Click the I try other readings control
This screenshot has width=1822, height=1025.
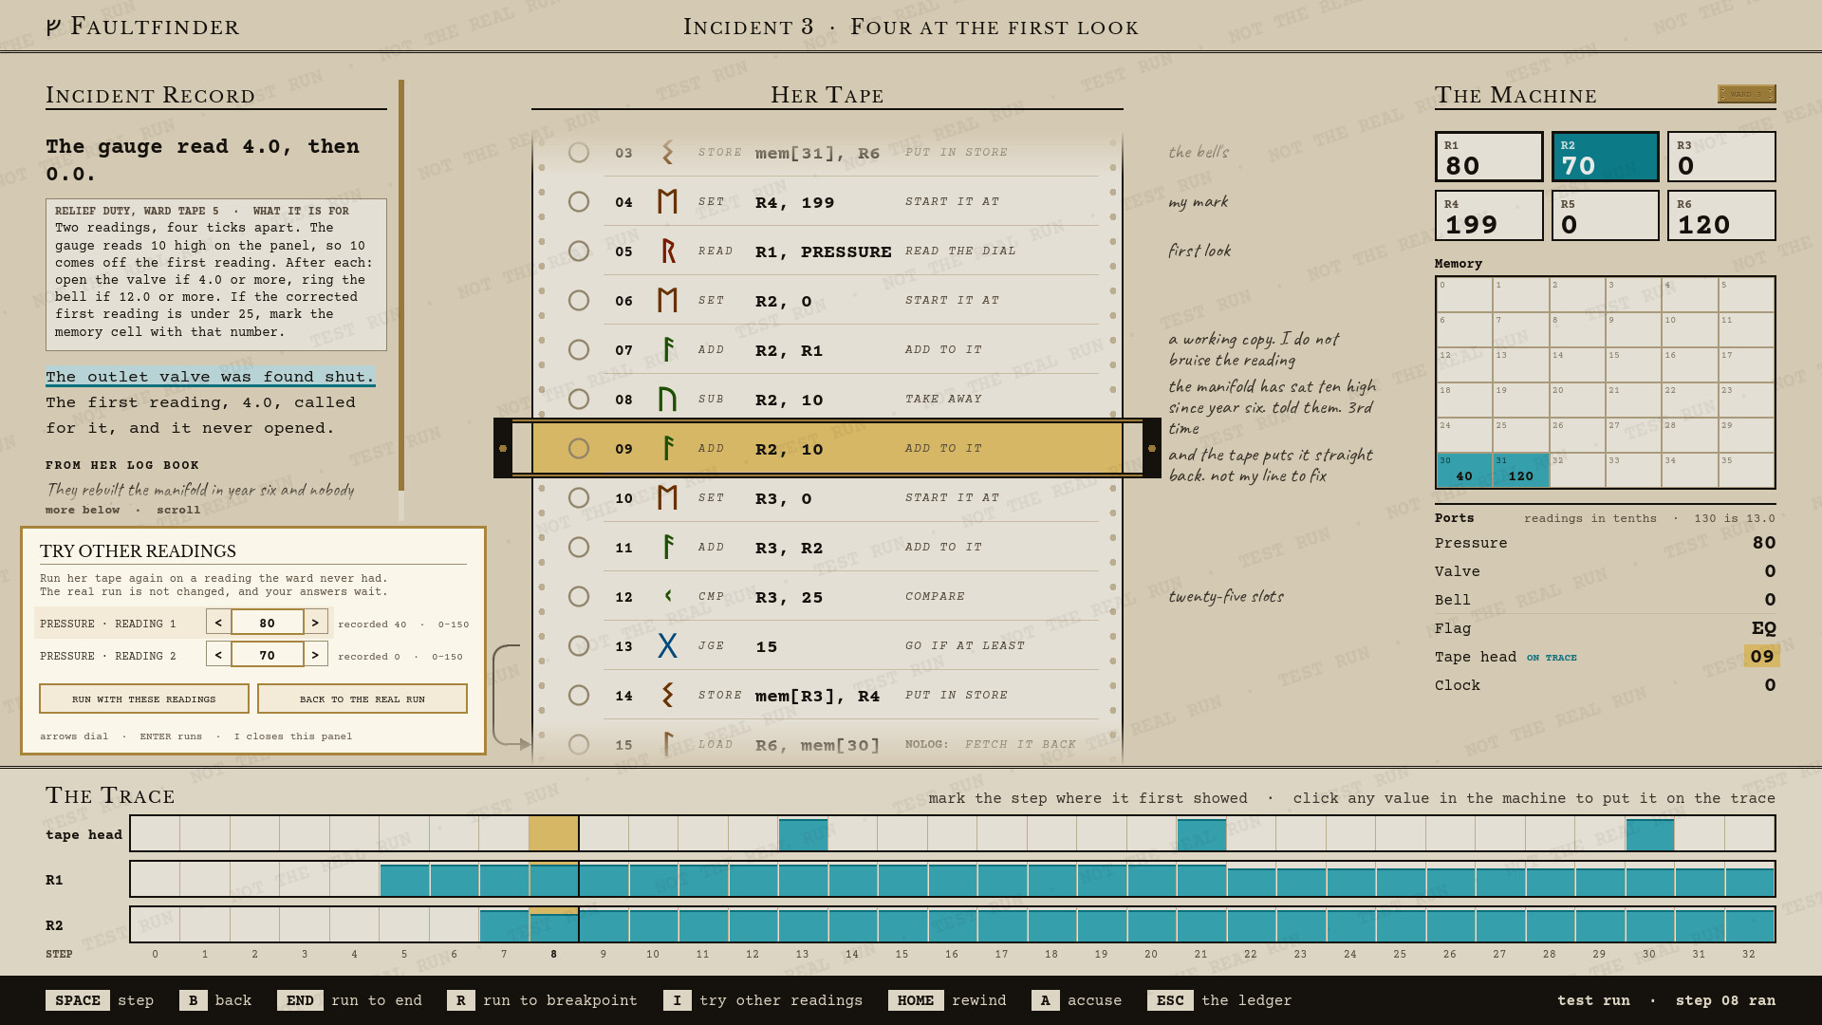763,1000
